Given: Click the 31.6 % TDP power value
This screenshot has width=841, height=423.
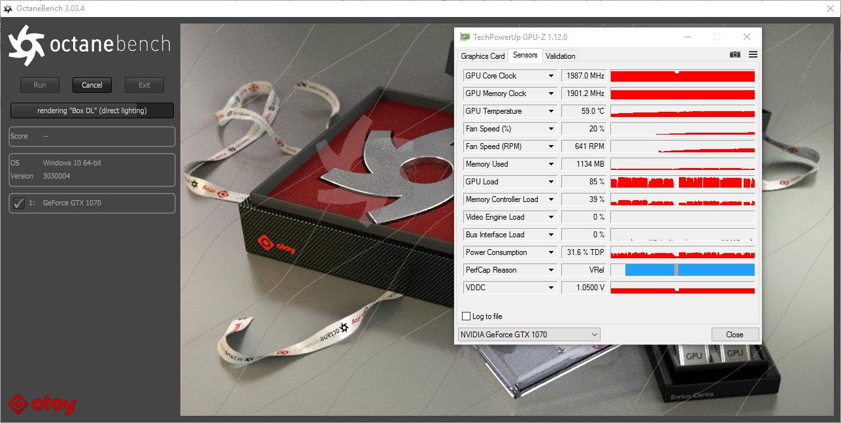Looking at the screenshot, I should tap(584, 252).
